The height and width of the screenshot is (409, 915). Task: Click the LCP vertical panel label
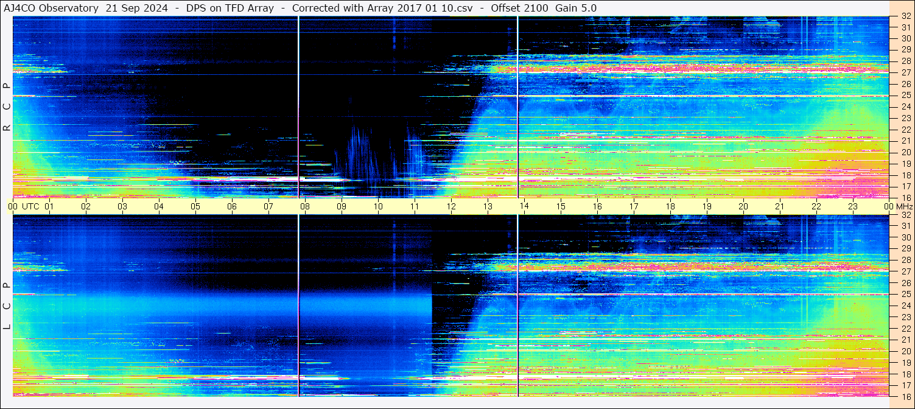(7, 306)
